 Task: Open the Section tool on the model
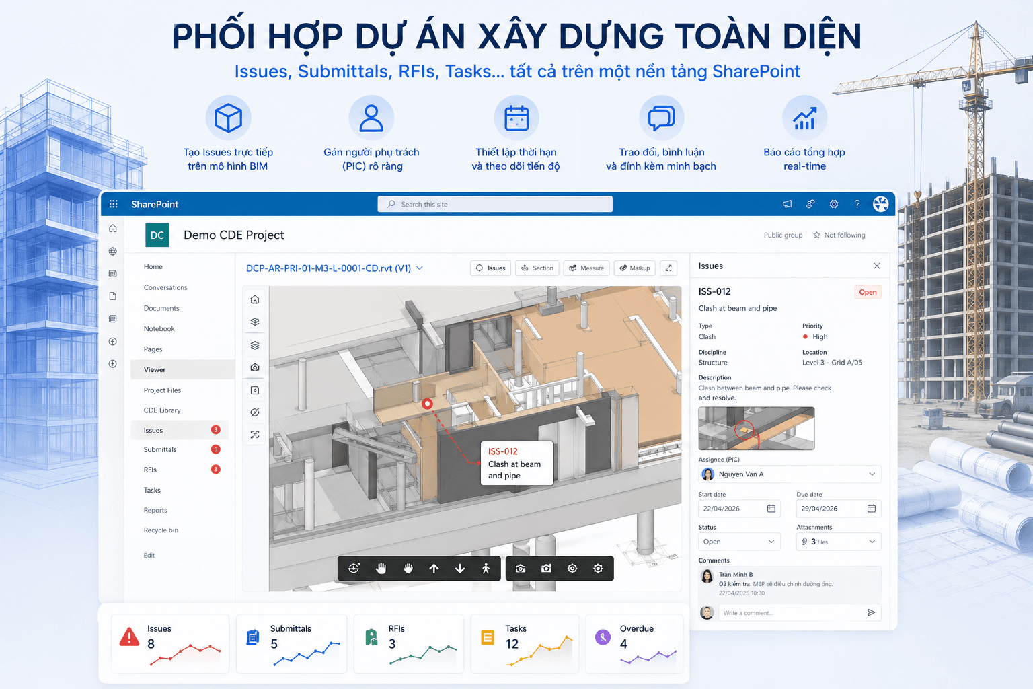click(x=537, y=268)
